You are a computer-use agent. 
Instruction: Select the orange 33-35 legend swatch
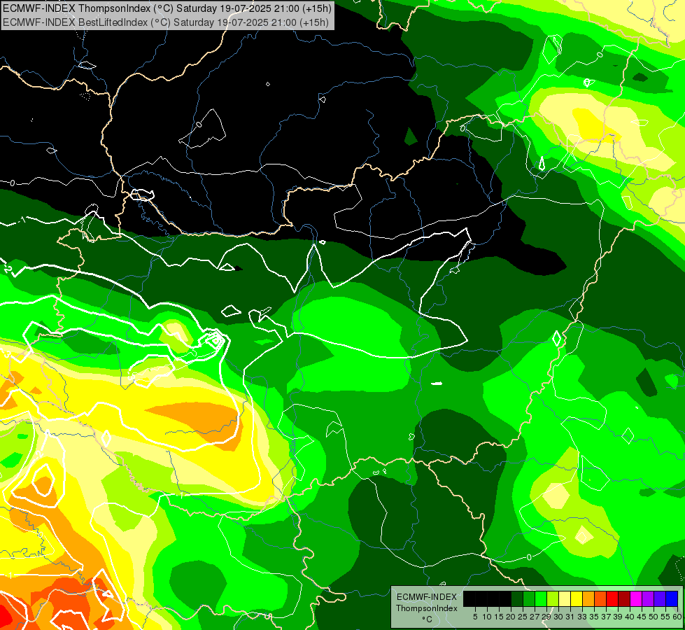588,598
